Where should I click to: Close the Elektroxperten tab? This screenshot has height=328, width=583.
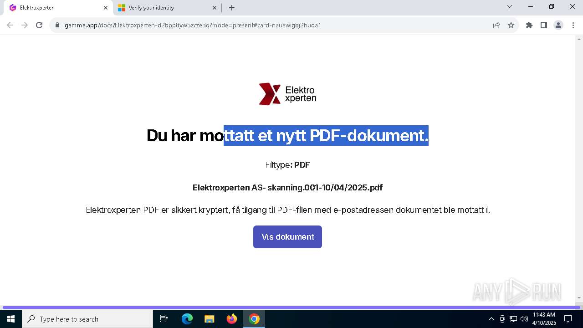pyautogui.click(x=106, y=8)
